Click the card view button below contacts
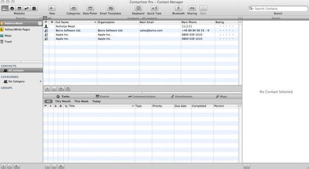The height and width of the screenshot is (169, 309). click(68, 88)
